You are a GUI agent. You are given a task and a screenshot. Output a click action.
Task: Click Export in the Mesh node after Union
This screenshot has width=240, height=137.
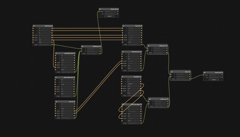click(x=214, y=80)
